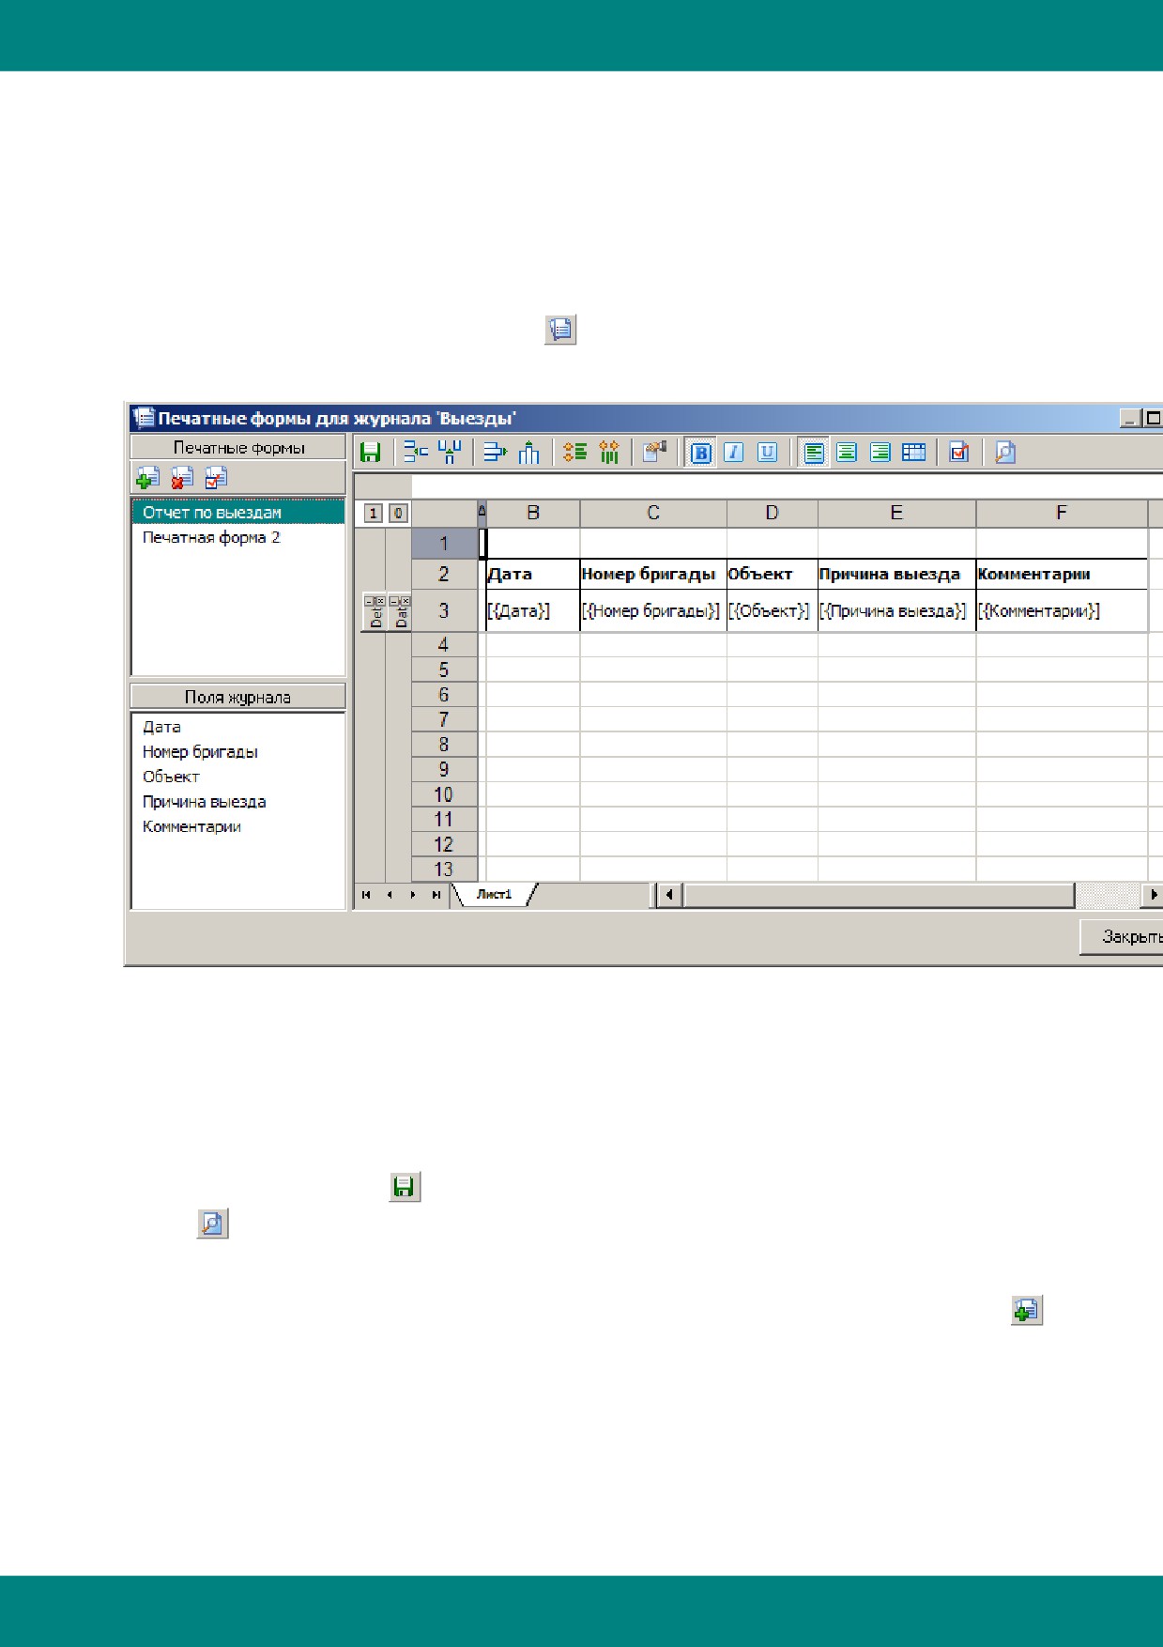Open print preview with the magnifier icon

coord(1004,453)
